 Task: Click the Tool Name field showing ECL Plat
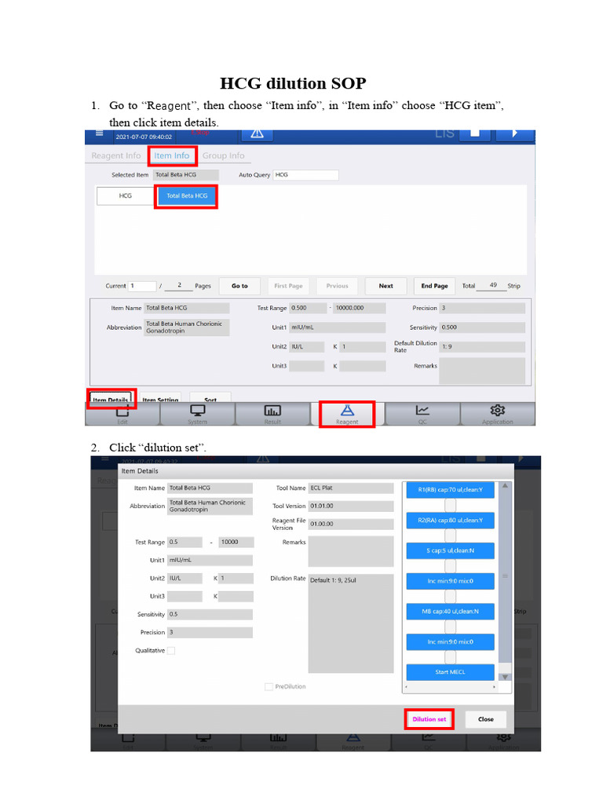click(x=351, y=488)
